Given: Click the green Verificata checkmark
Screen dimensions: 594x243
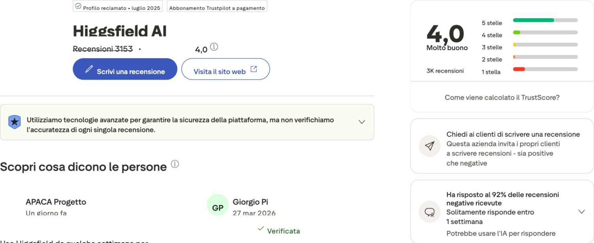Looking at the screenshot, I should (261, 228).
